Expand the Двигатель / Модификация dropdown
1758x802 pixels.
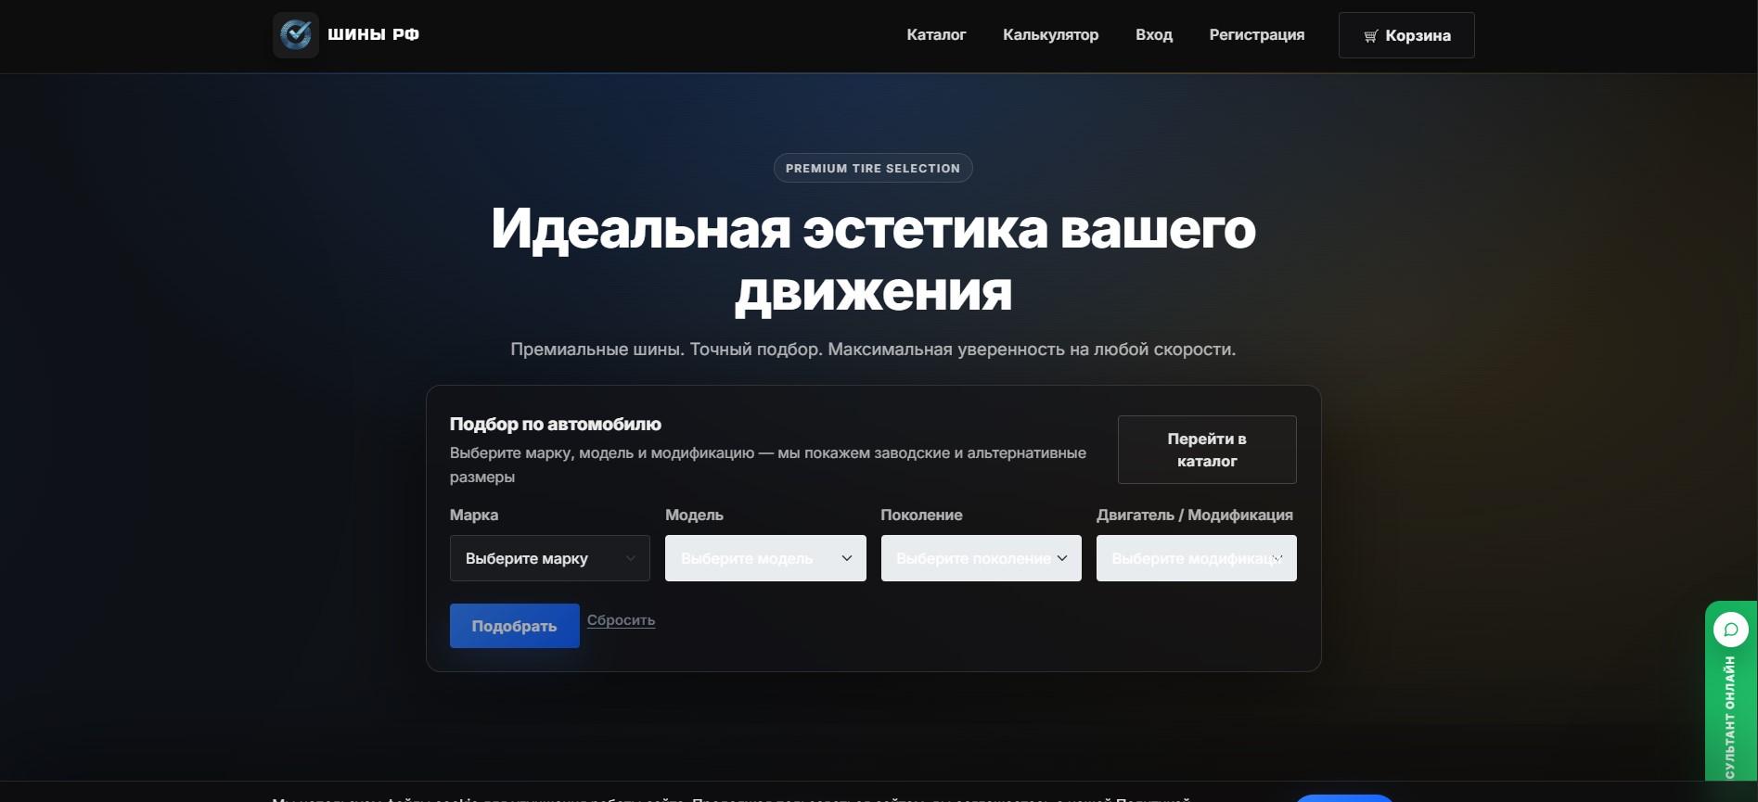(x=1197, y=558)
